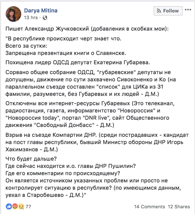Click the line 'Похищена лидер ОДСД депутат'
The image size is (195, 214).
78,62
